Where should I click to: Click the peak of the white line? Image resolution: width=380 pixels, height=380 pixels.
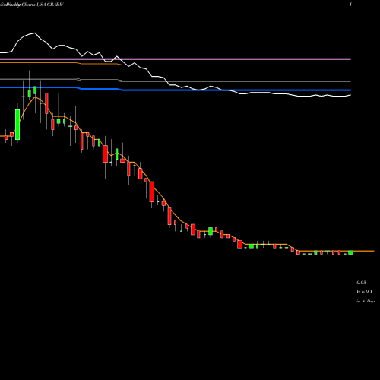tap(34, 33)
